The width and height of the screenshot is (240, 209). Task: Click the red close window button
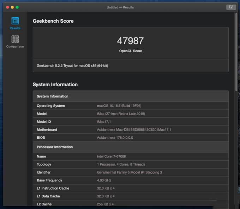(x=7, y=7)
